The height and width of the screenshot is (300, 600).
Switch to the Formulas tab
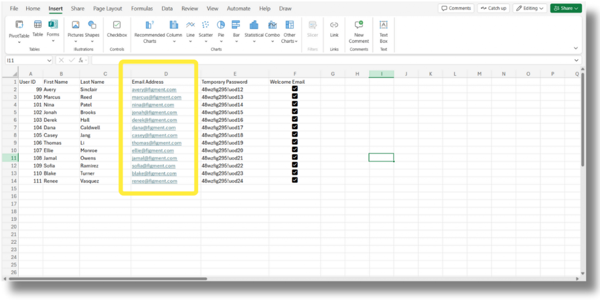142,9
